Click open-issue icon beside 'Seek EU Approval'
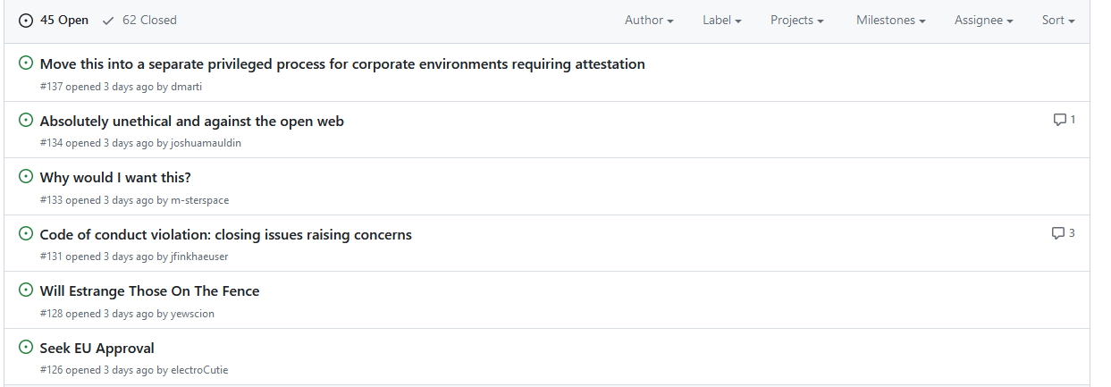 click(x=26, y=348)
